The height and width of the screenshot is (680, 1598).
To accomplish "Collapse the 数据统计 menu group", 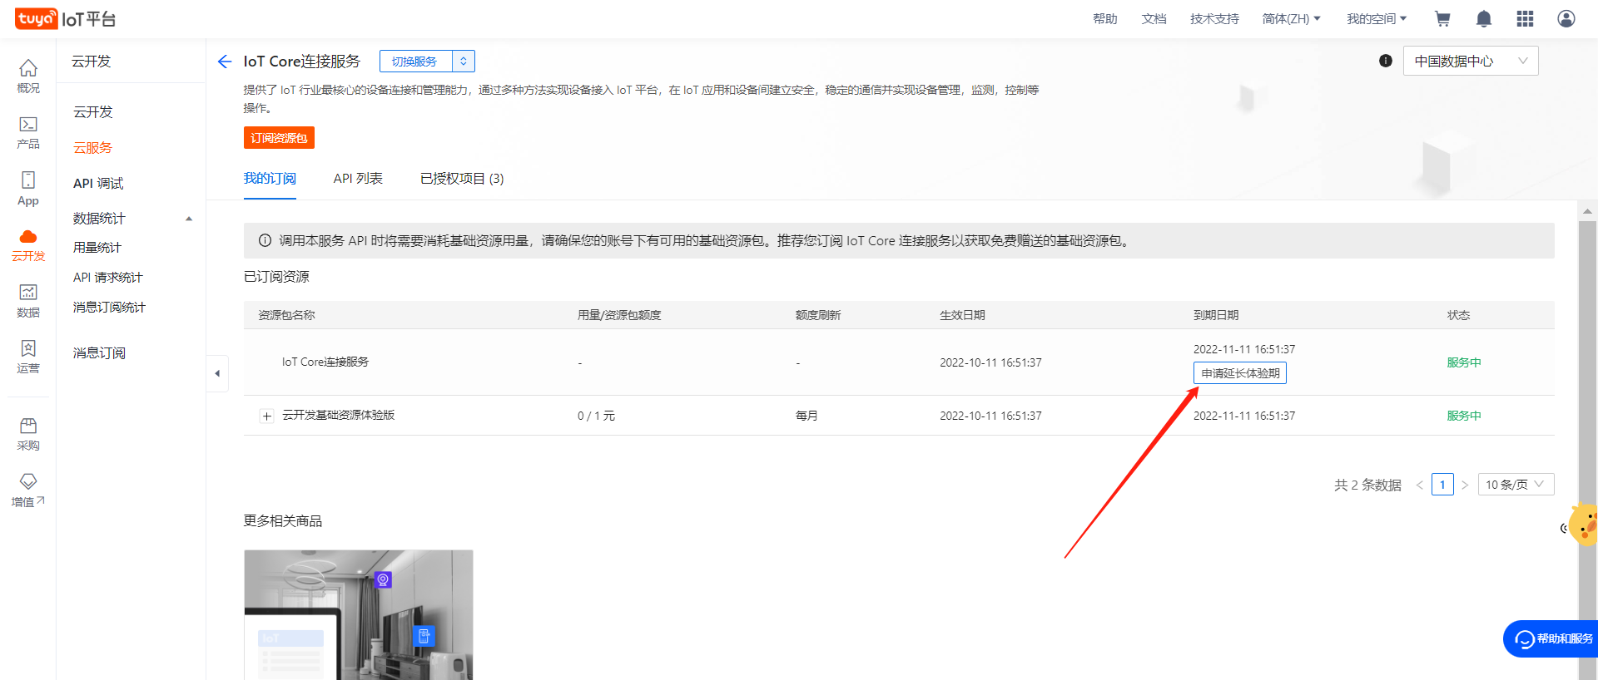I will (x=189, y=219).
